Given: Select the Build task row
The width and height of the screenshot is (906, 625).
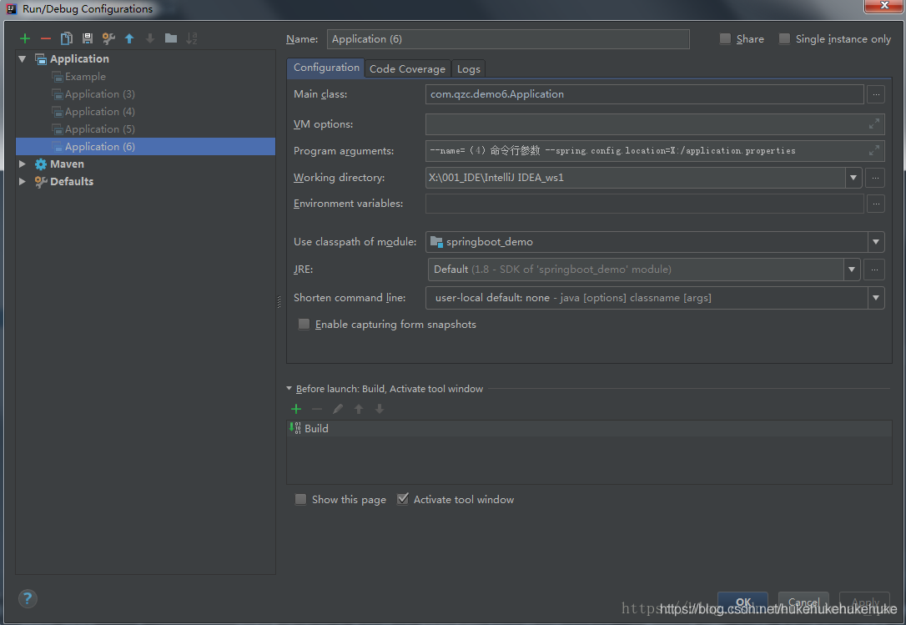Looking at the screenshot, I should point(589,428).
